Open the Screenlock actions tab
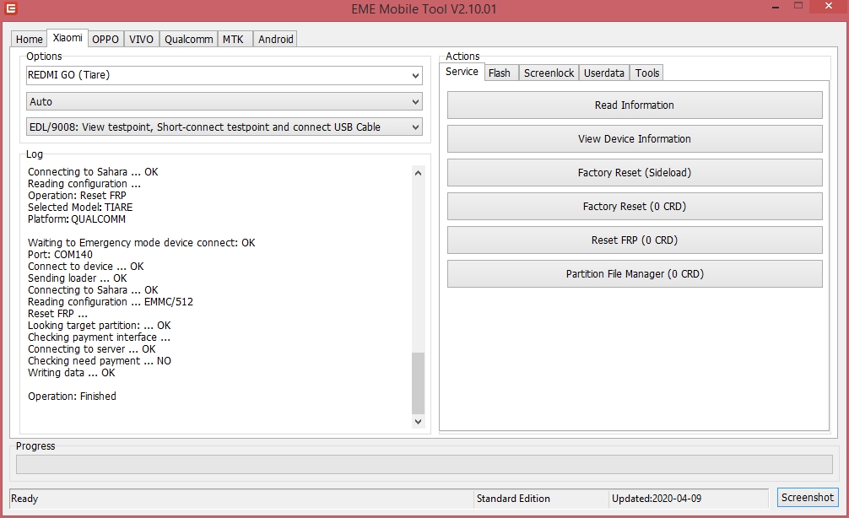 pos(549,73)
